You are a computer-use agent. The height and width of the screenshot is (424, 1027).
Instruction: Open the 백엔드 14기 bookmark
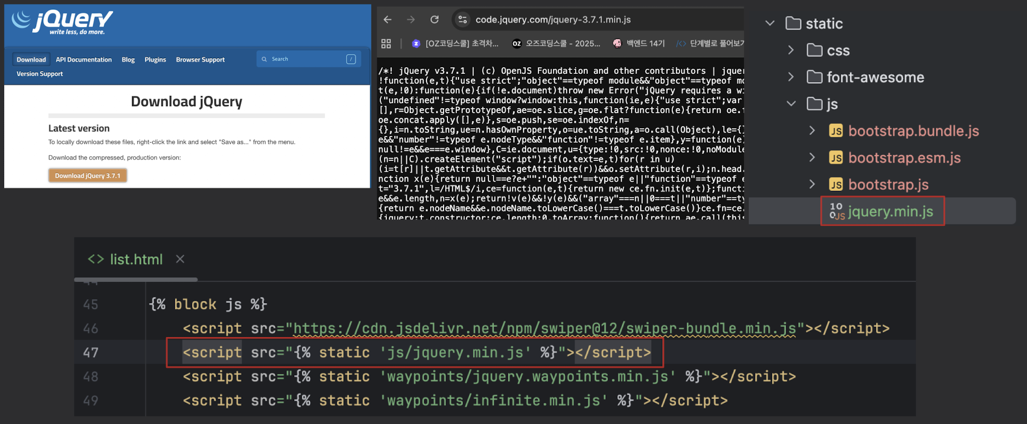point(639,43)
